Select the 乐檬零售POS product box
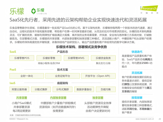 pyautogui.click(x=22, y=58)
